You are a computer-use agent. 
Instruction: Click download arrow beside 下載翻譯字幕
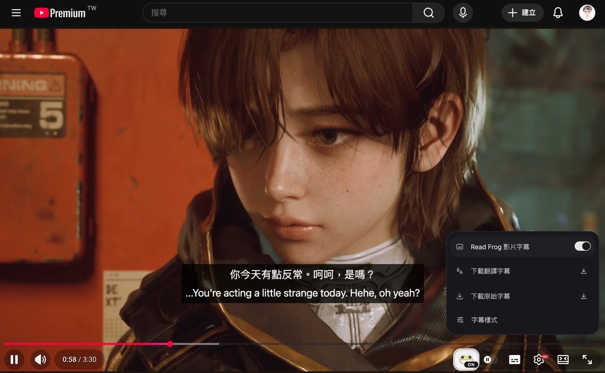click(x=584, y=271)
